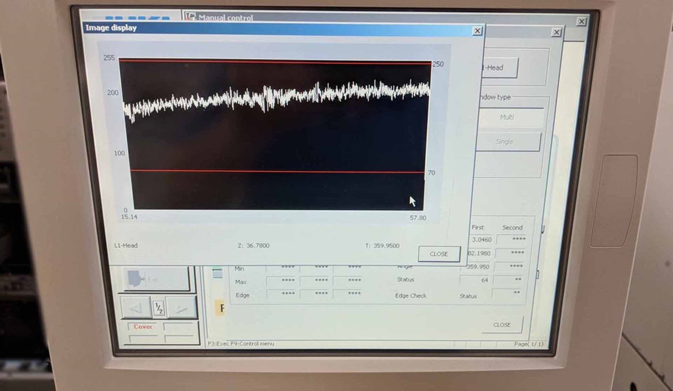Click the L1-Head button behind dialog

click(x=500, y=68)
